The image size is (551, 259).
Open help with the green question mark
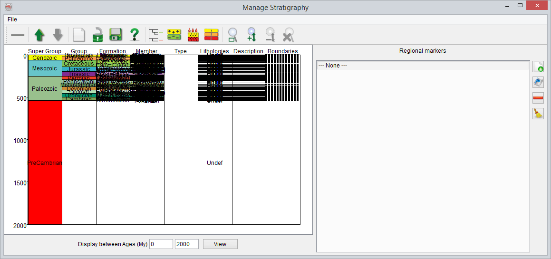pyautogui.click(x=135, y=35)
